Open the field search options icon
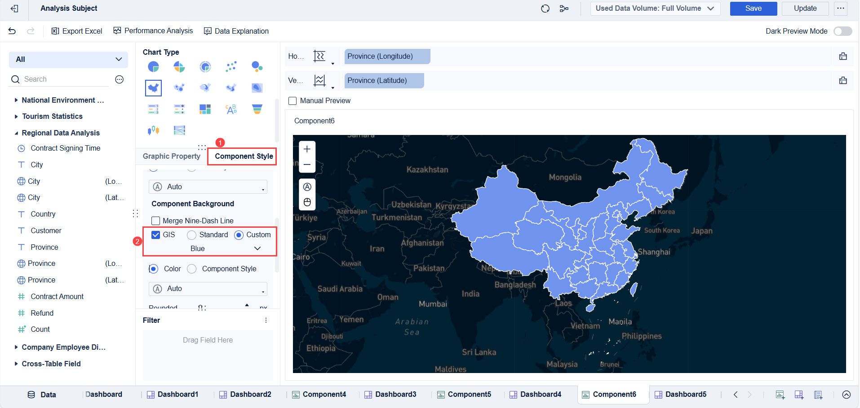 [120, 79]
